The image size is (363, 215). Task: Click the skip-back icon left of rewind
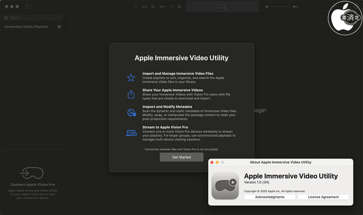click(x=136, y=7)
